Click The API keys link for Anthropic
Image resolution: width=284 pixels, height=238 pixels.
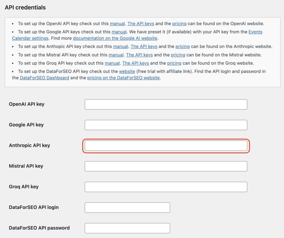coord(144,46)
